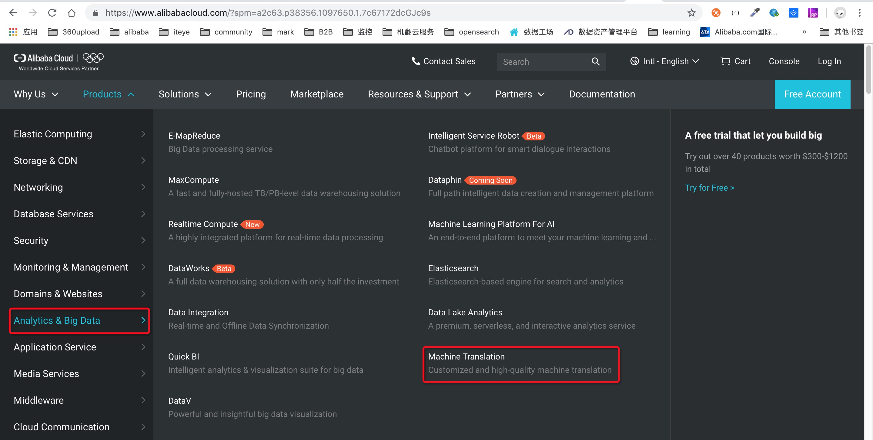Click the Free Account button
Viewport: 873px width, 440px height.
coord(812,94)
